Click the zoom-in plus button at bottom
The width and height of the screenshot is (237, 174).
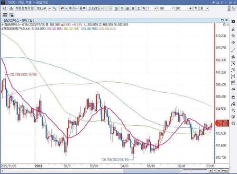pos(210,171)
